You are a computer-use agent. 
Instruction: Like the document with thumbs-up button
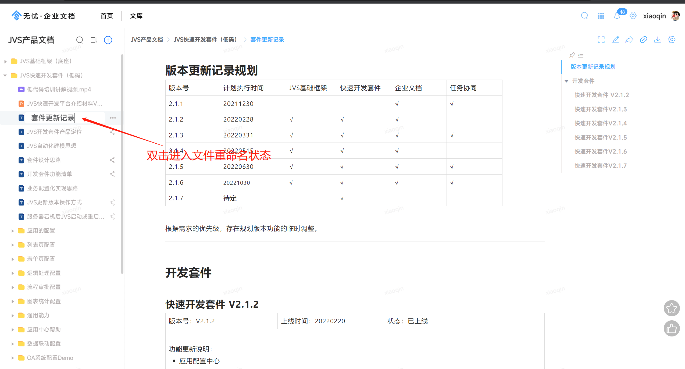tap(672, 328)
